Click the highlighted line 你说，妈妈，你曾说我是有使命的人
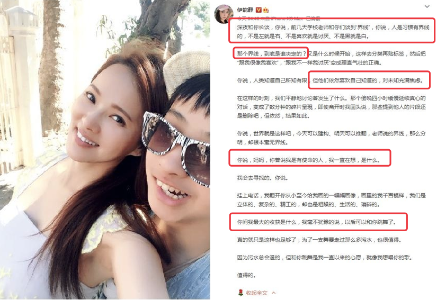The height and width of the screenshot is (300, 437). pyautogui.click(x=308, y=160)
